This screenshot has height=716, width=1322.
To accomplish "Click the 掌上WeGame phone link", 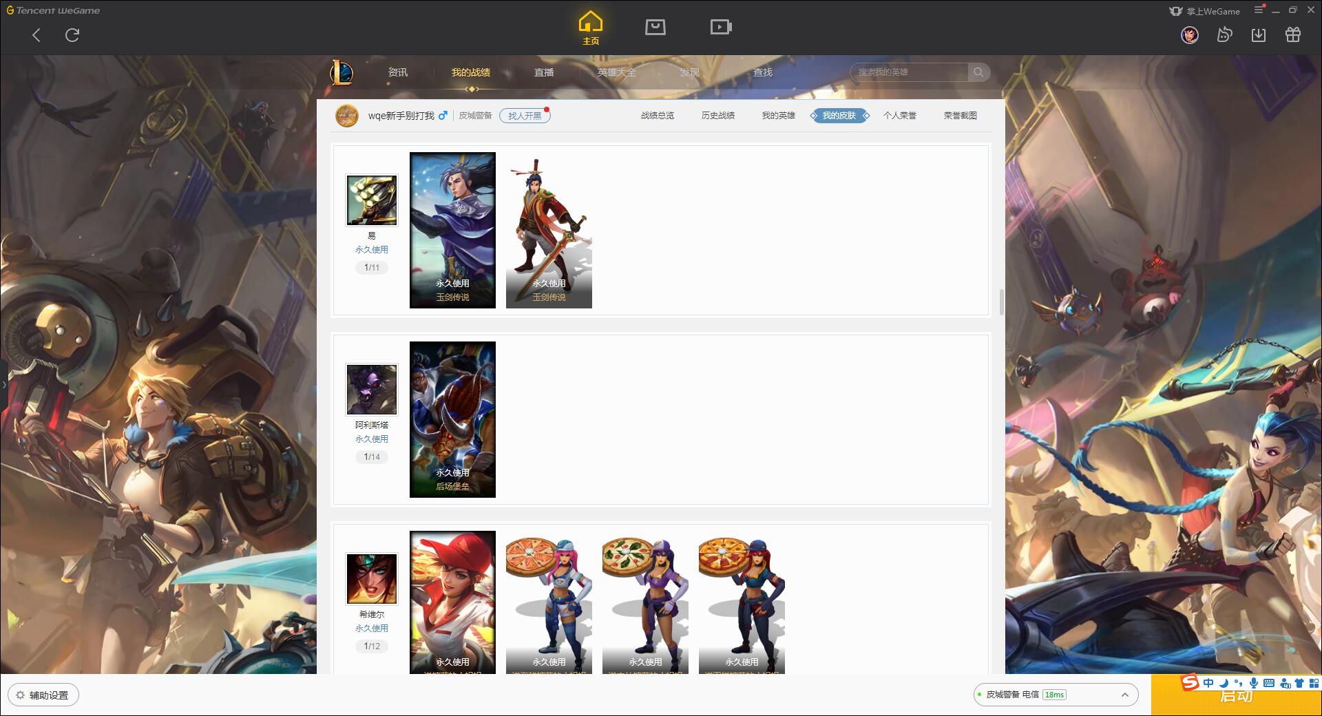I will [1204, 11].
